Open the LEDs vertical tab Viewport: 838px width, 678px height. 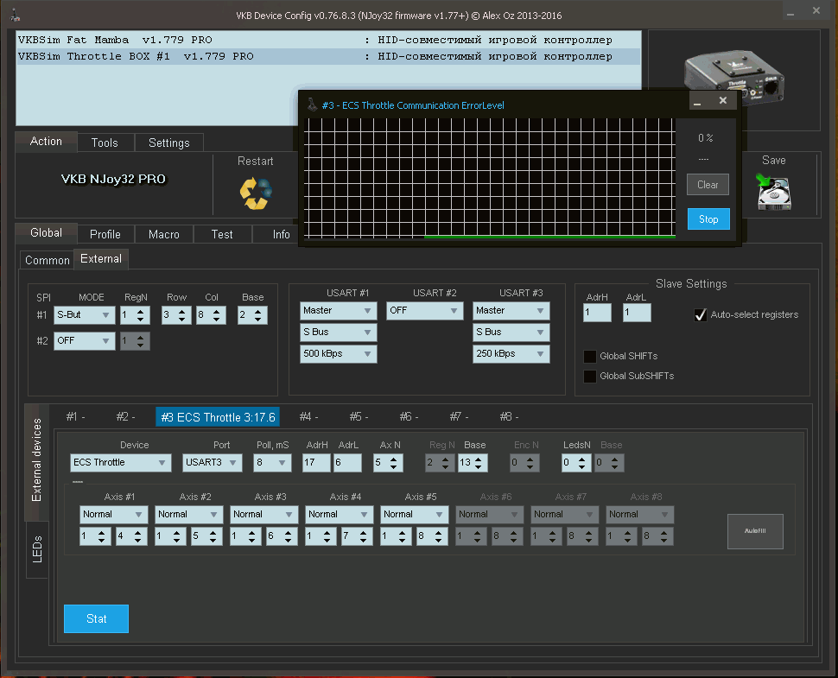37,548
